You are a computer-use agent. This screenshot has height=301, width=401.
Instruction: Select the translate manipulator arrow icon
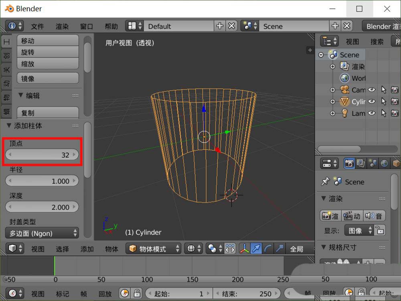click(x=256, y=249)
